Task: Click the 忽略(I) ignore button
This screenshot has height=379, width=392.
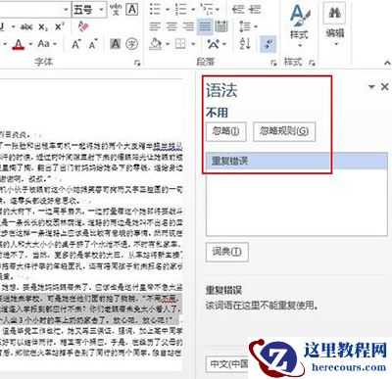Action: coord(226,131)
